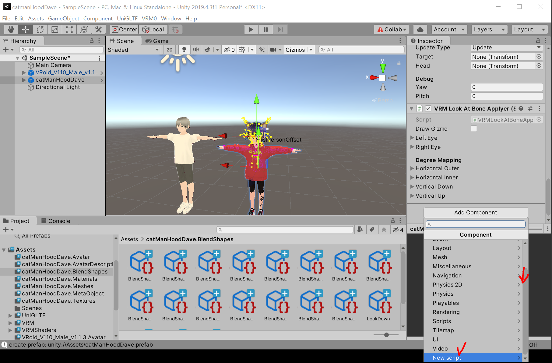Expand catManHoodDave in Hierarchy
This screenshot has width=552, height=363.
coord(24,80)
